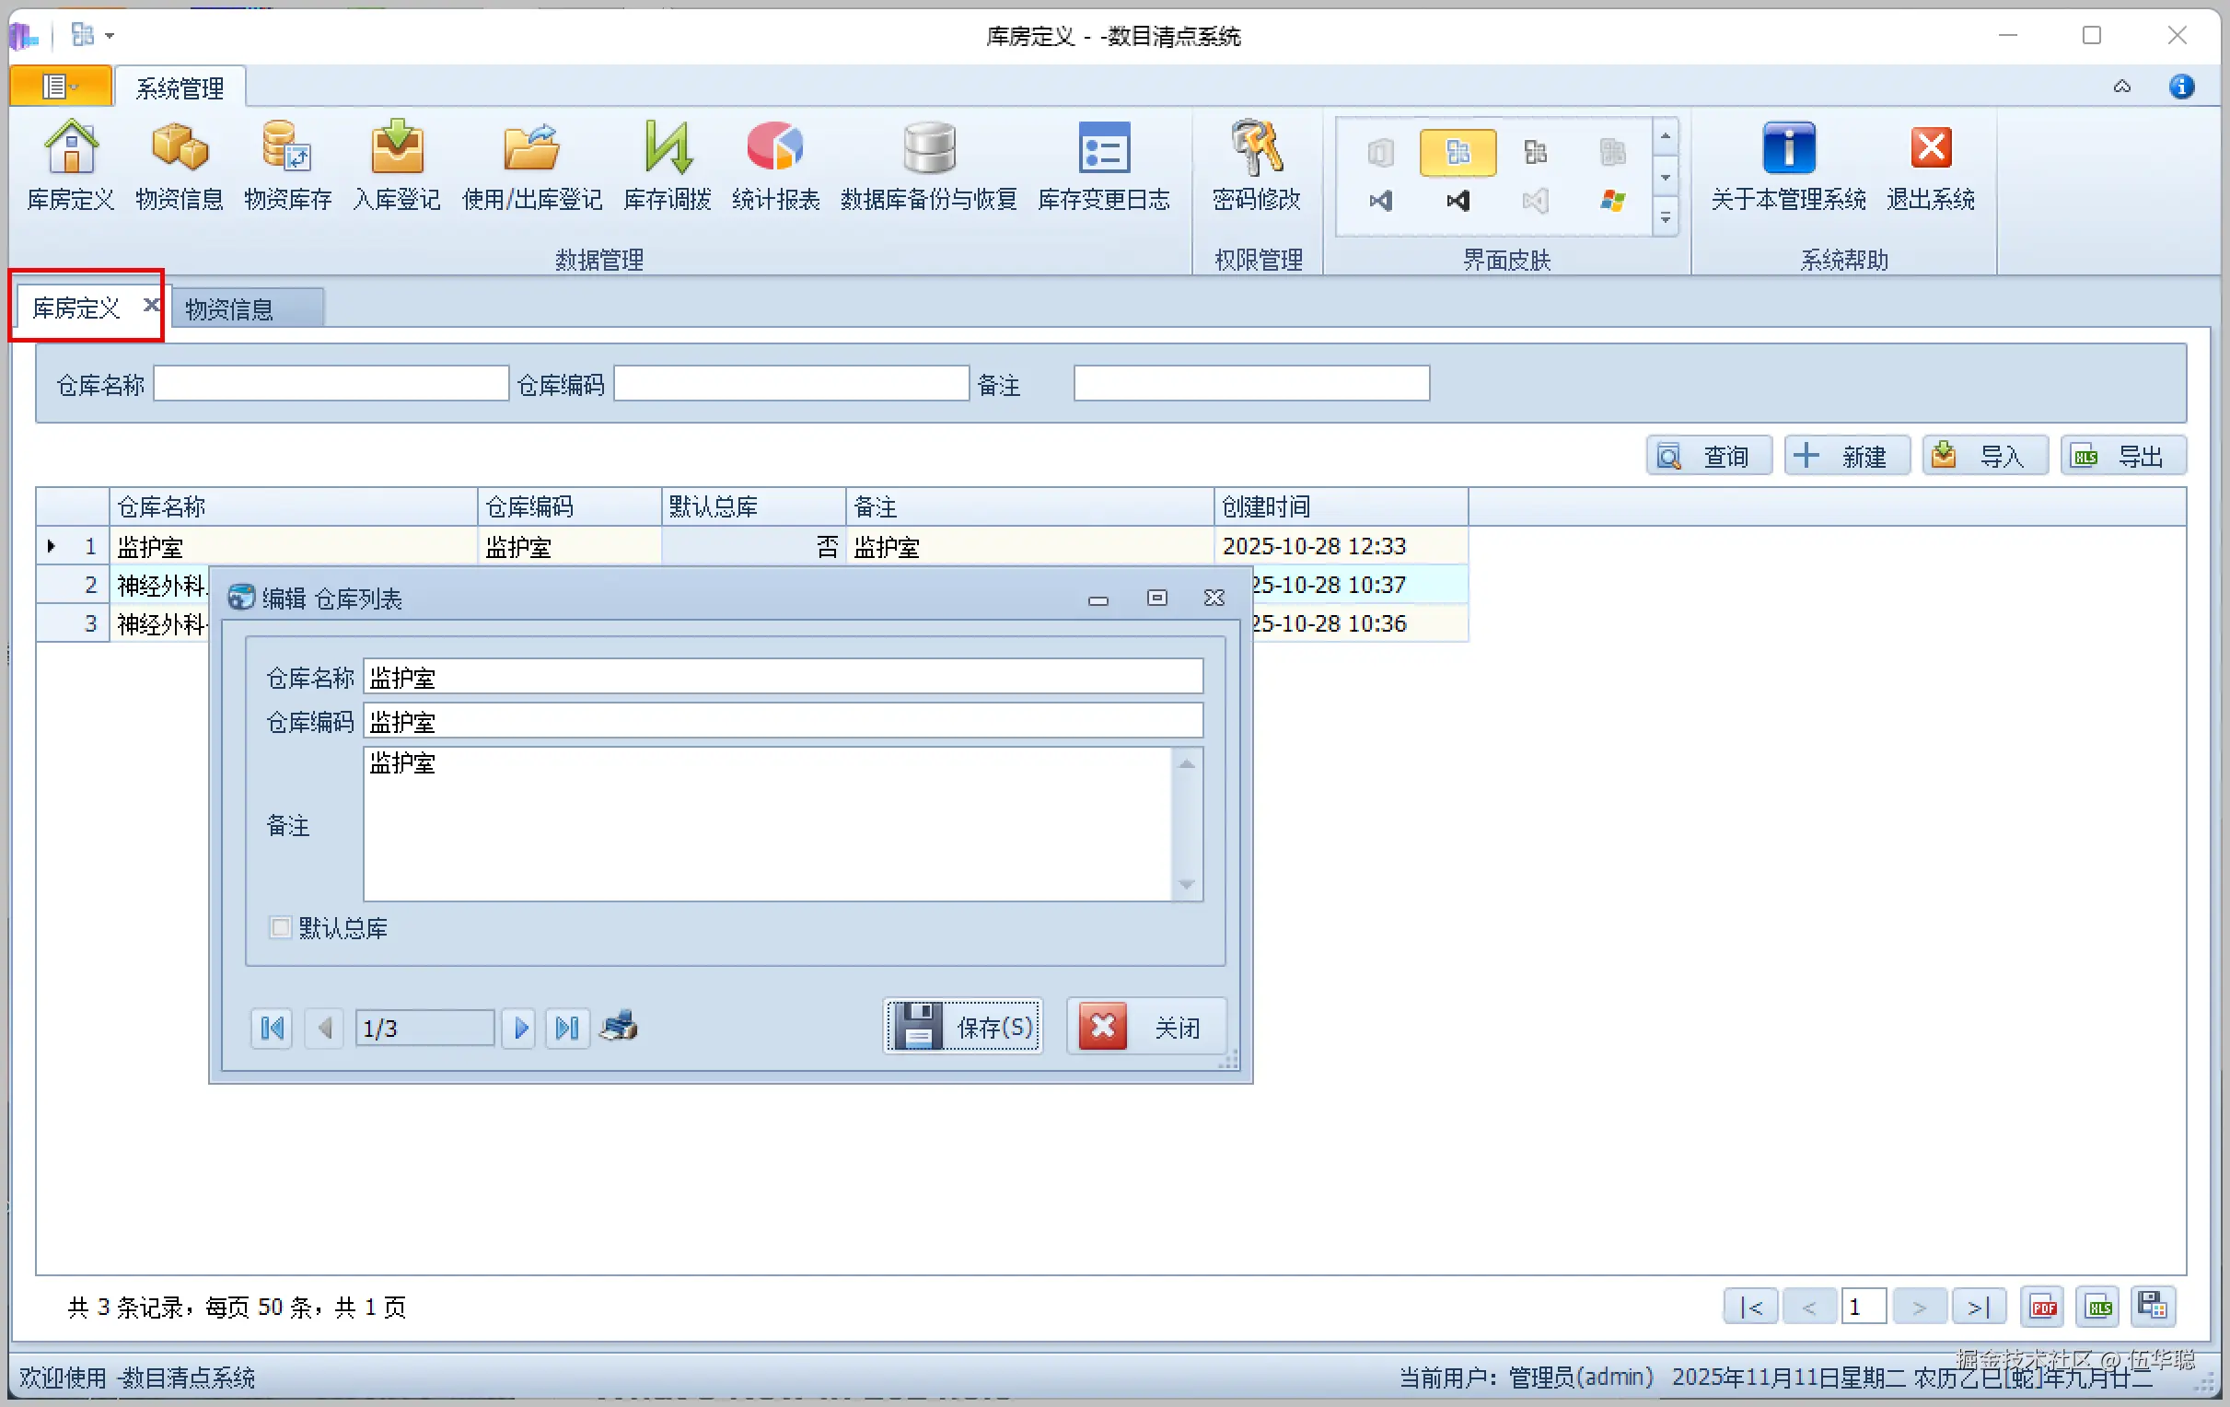The height and width of the screenshot is (1407, 2230).
Task: Click the 新建 button
Action: coord(1846,456)
